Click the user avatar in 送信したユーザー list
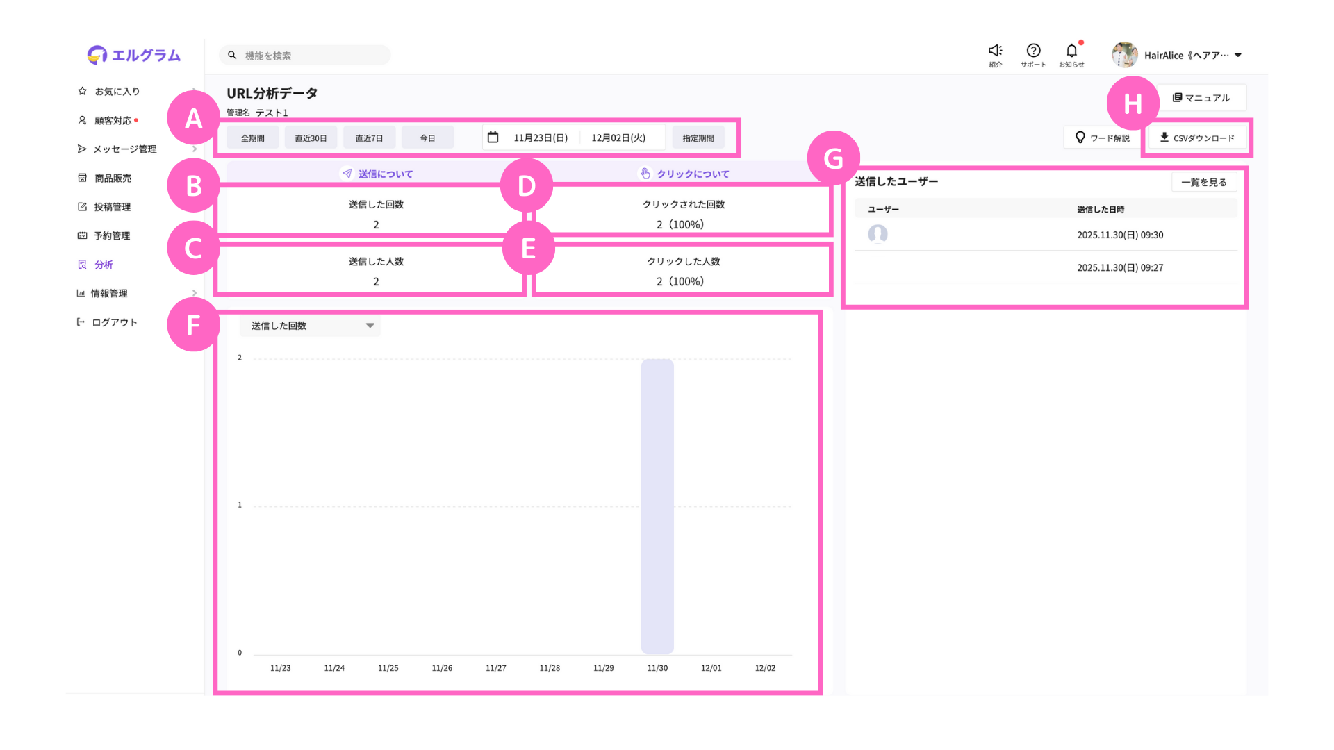This screenshot has width=1334, height=750. click(x=878, y=234)
